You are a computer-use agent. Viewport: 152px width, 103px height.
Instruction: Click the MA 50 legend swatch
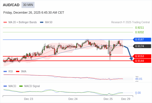pyautogui.click(x=42, y=22)
